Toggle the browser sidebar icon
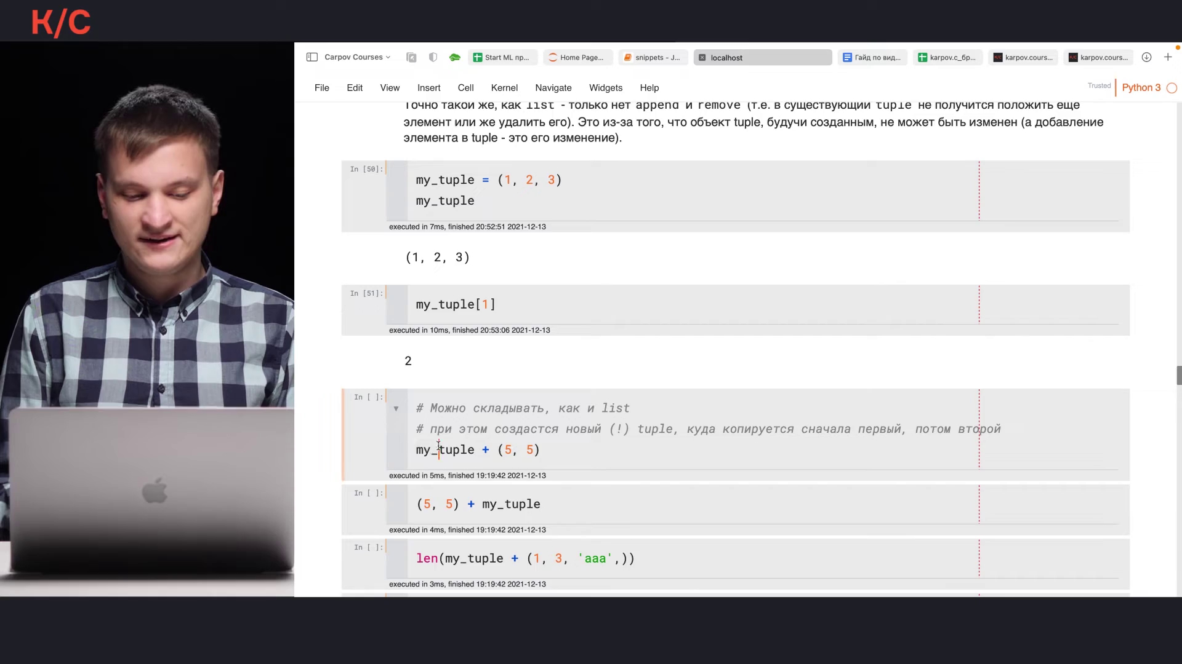 click(x=312, y=57)
